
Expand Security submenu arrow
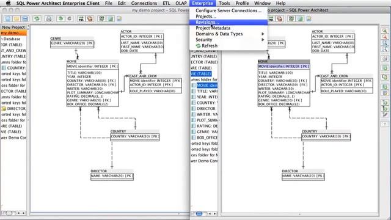263,40
